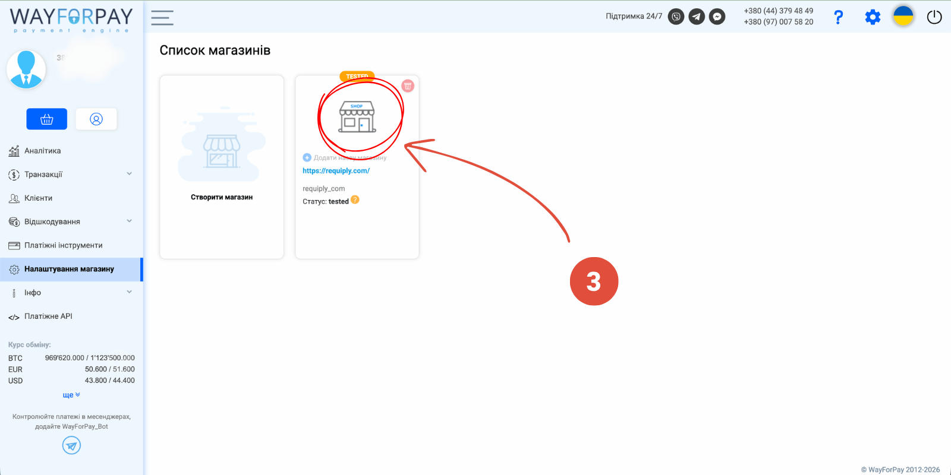Delete the requiply shop via trash icon

click(x=408, y=86)
